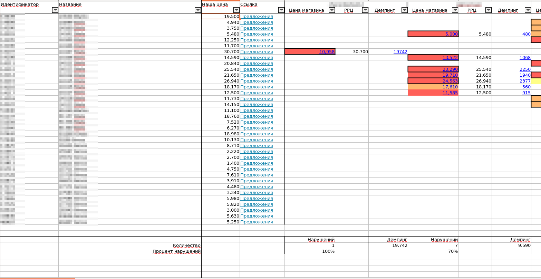Open the red 10,958 shop price link
Screen dimensions: 541x279
[x=327, y=52]
